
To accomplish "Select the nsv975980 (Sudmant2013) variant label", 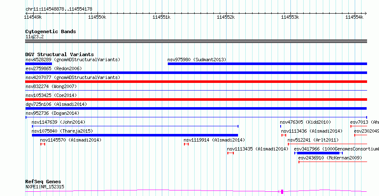I will [x=197, y=60].
